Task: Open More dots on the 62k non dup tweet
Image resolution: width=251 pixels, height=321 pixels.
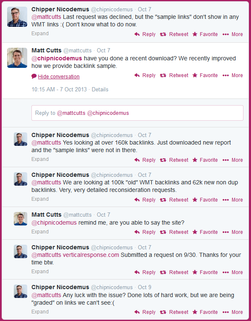Action: [x=225, y=200]
